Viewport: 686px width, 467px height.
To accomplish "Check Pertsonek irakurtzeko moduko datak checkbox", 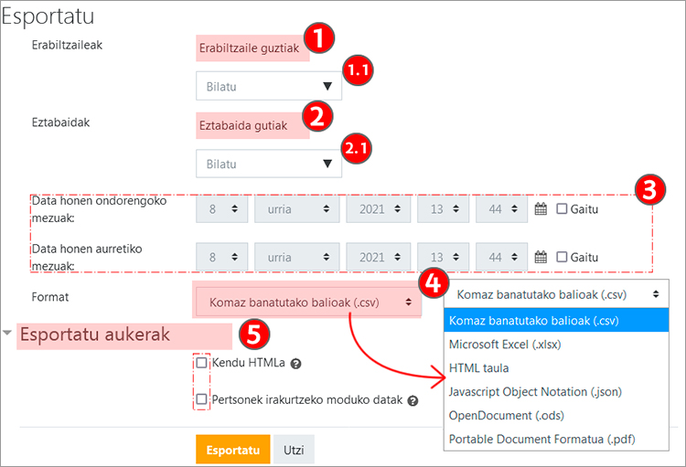I will [202, 399].
